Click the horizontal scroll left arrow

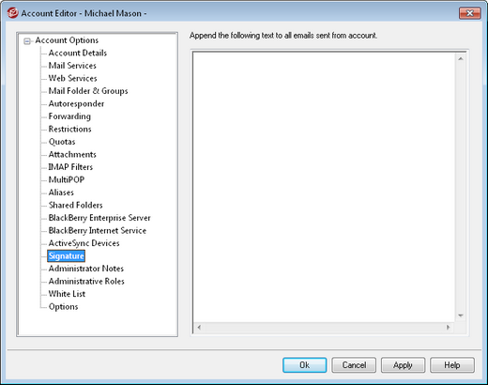point(199,328)
